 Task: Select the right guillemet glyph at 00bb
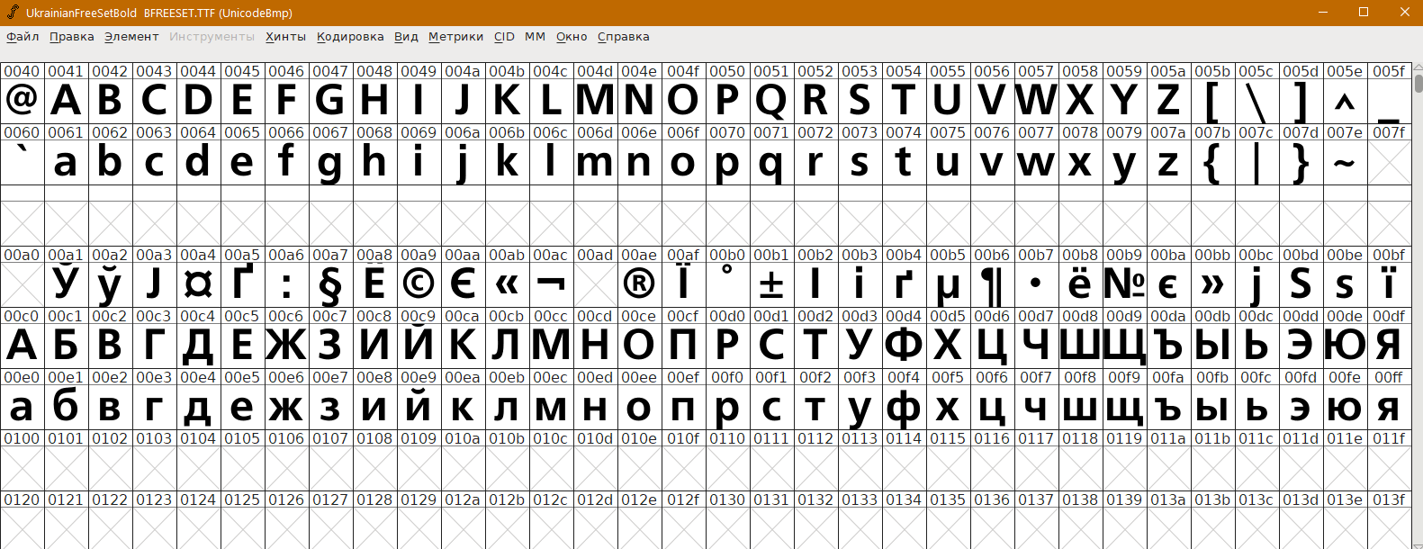tap(1212, 284)
